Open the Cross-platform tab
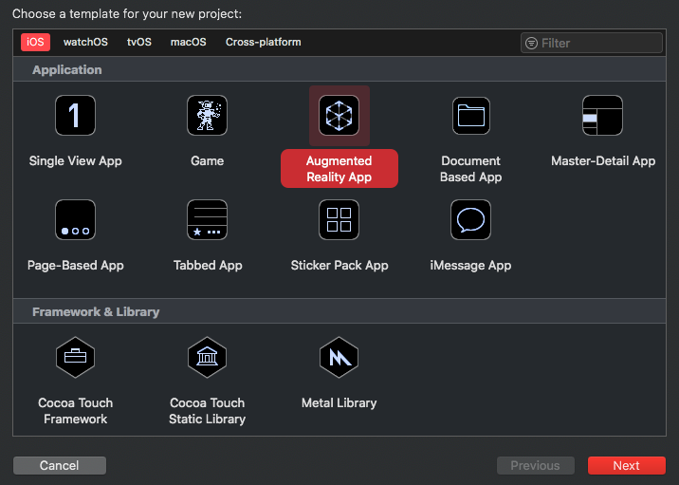The height and width of the screenshot is (485, 679). pyautogui.click(x=263, y=43)
